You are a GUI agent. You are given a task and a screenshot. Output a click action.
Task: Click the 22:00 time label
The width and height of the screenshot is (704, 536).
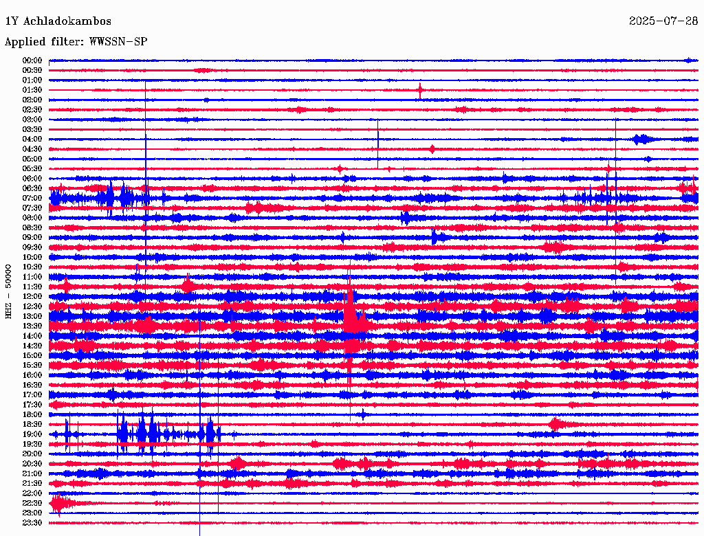coord(32,493)
